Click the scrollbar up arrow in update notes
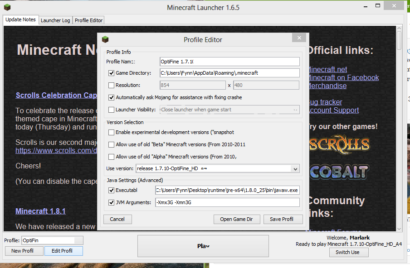Image resolution: width=410 pixels, height=268 pixels. 399,28
